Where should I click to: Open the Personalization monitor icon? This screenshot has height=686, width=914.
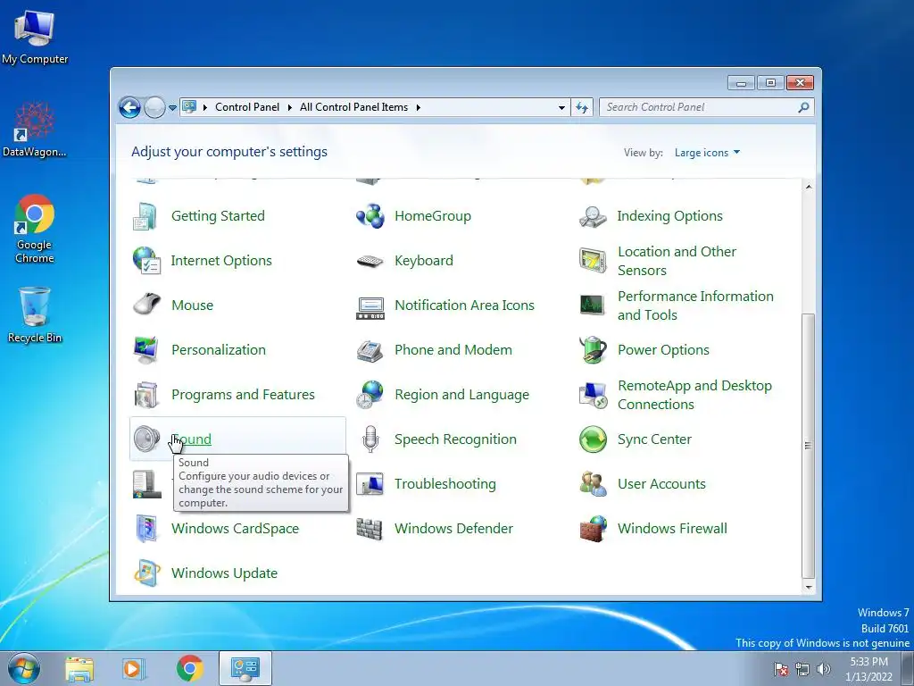pyautogui.click(x=145, y=350)
